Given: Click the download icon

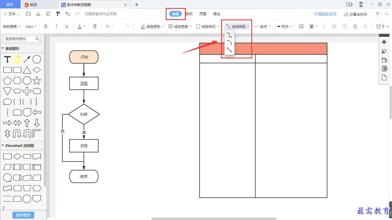Looking at the screenshot, I should point(38,14).
